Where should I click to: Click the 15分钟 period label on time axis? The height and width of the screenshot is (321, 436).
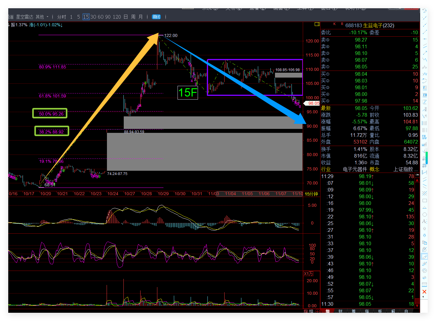click(311, 194)
